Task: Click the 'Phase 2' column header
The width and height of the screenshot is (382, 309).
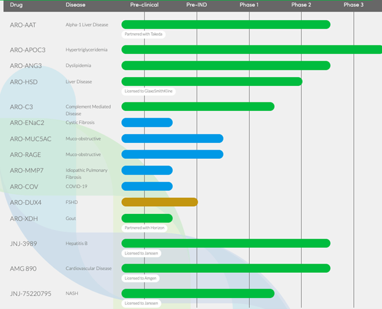Action: point(301,5)
